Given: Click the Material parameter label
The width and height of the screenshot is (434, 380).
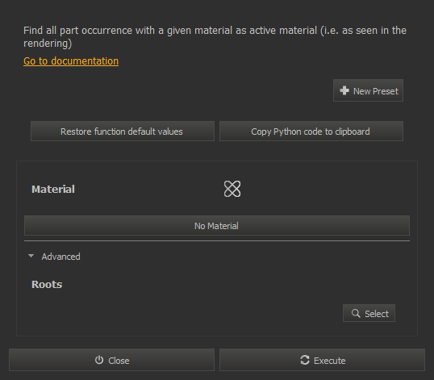Looking at the screenshot, I should [53, 190].
